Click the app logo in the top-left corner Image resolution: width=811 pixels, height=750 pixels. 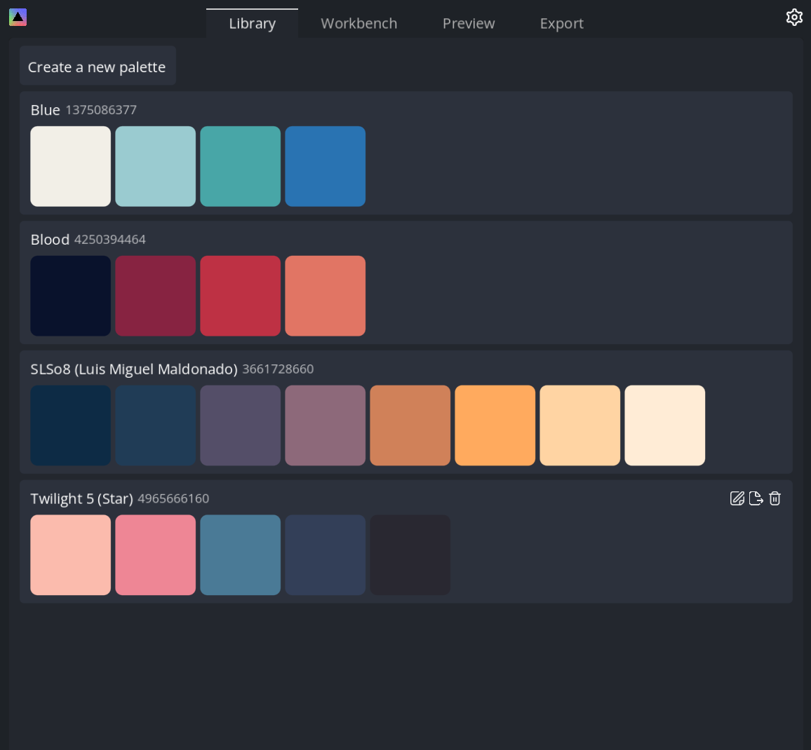click(17, 16)
